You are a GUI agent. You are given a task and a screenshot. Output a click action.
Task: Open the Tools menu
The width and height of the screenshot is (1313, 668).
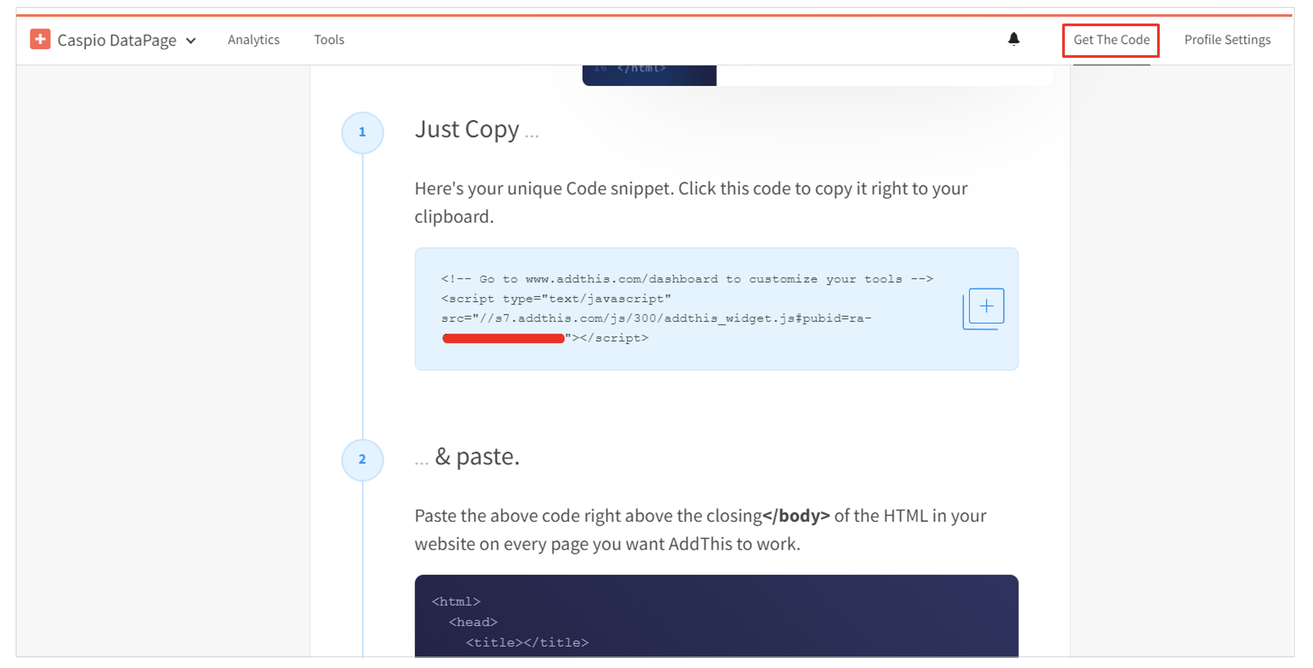coord(329,40)
